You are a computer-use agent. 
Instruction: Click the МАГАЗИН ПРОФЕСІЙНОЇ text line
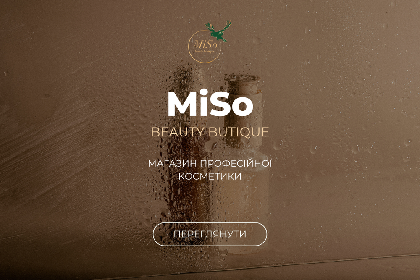click(x=210, y=163)
